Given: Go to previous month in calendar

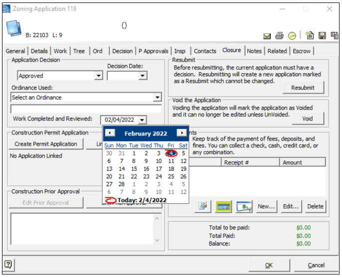Looking at the screenshot, I should point(110,133).
